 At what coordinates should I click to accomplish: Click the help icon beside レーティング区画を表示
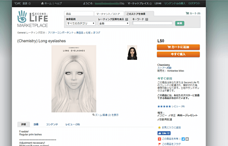click(127, 19)
